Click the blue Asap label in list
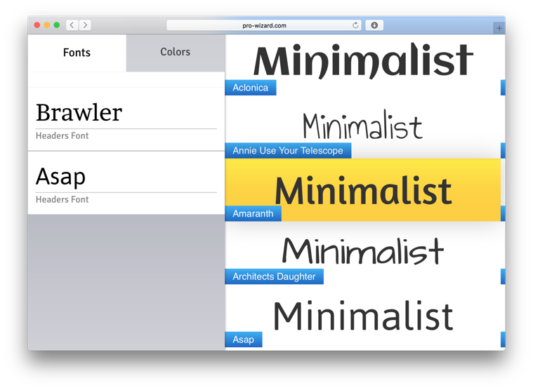Screen dimensions: 533x390 pyautogui.click(x=244, y=339)
